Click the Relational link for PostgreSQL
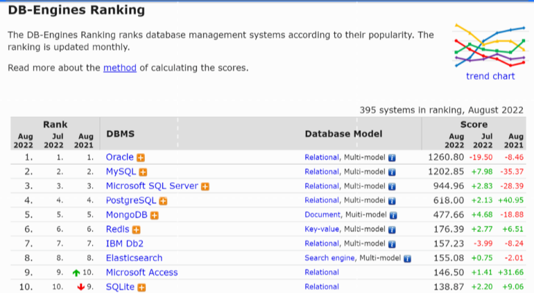 point(322,200)
